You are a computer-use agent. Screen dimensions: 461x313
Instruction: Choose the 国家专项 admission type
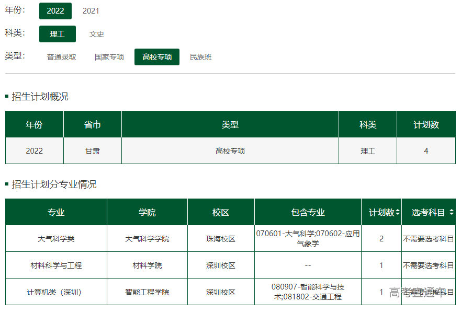[x=109, y=57]
